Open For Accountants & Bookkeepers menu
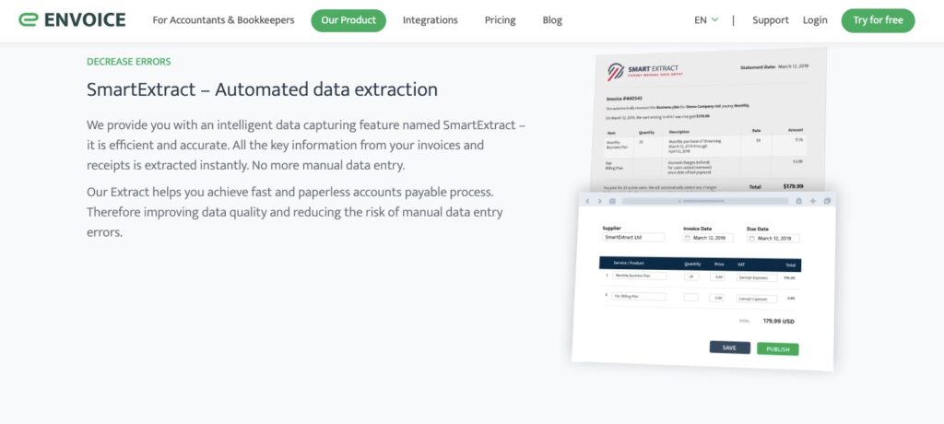Viewport: 944px width, 424px height. (x=223, y=20)
